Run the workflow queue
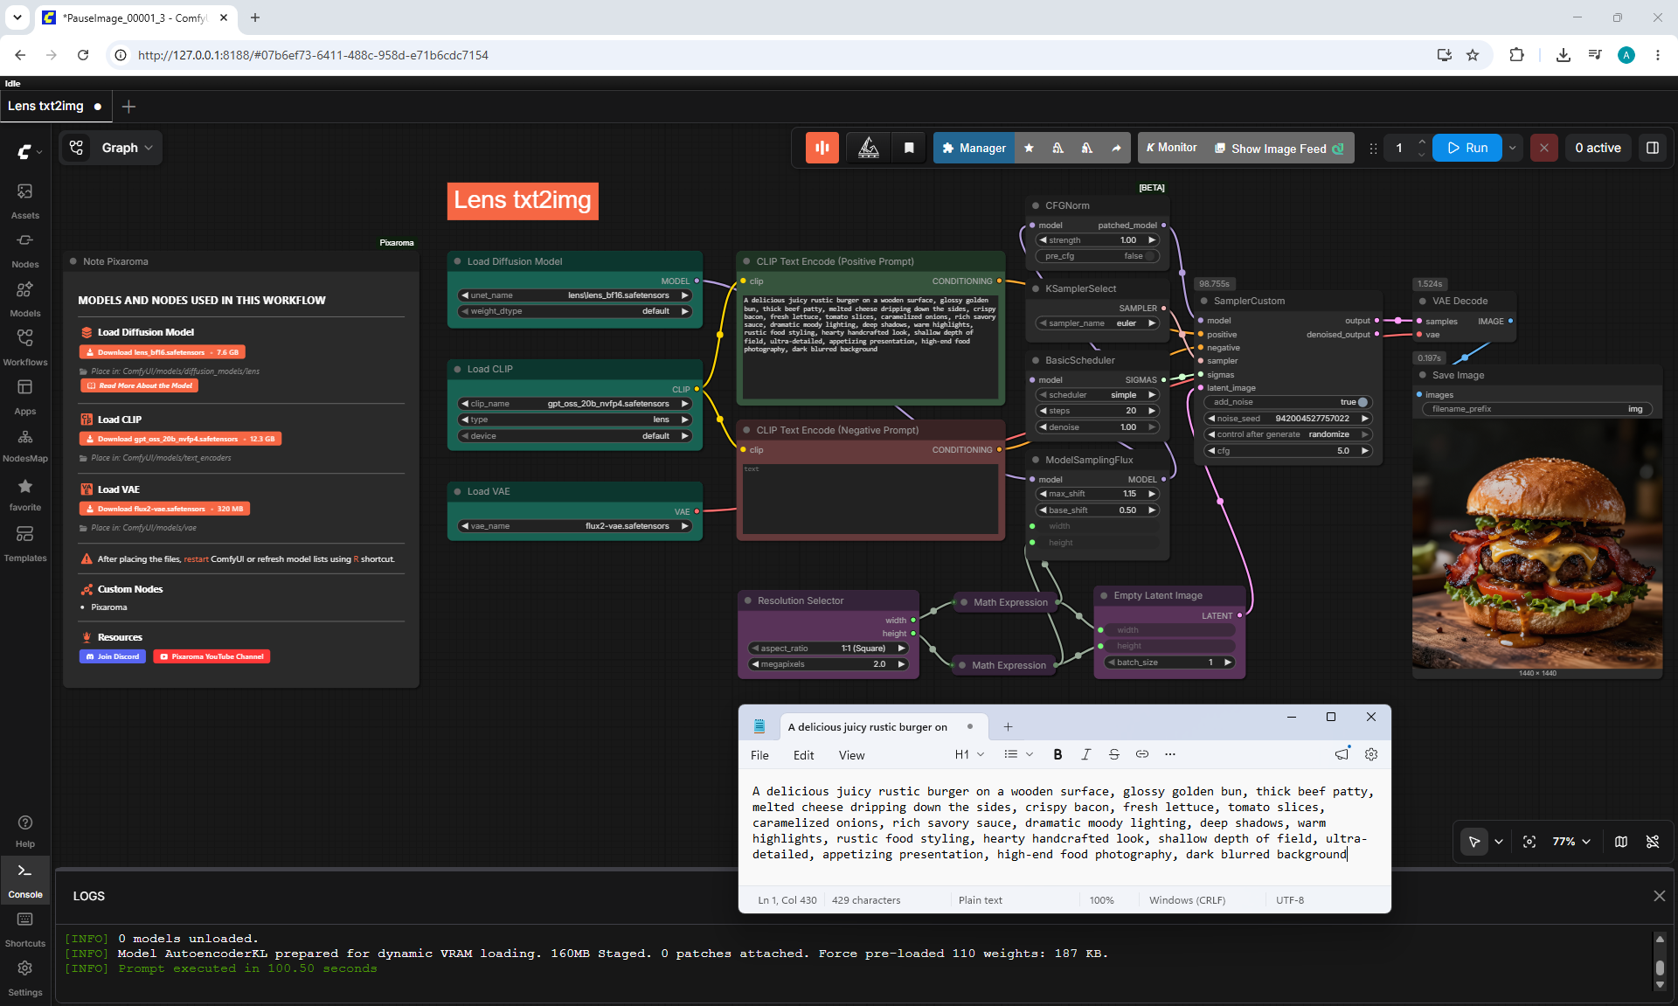Viewport: 1678px width, 1006px height. (1467, 148)
